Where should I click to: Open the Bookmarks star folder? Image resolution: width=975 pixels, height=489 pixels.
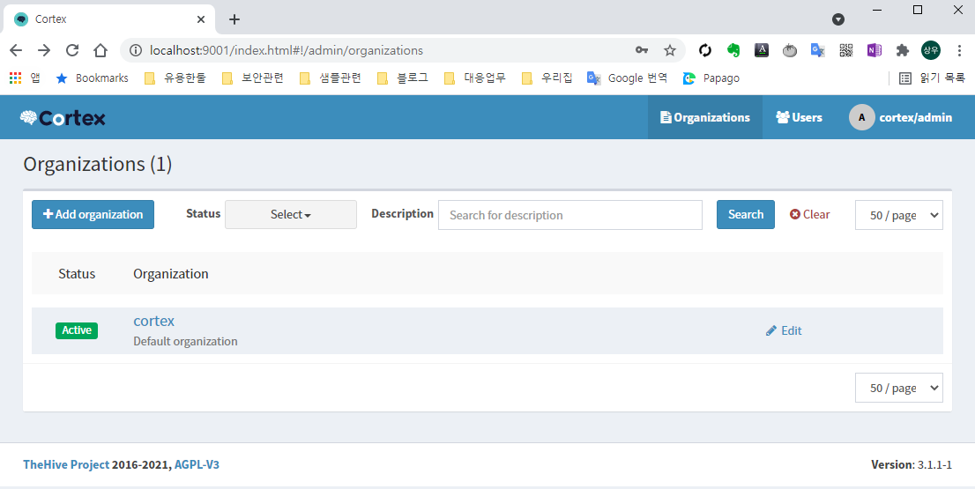pos(92,78)
